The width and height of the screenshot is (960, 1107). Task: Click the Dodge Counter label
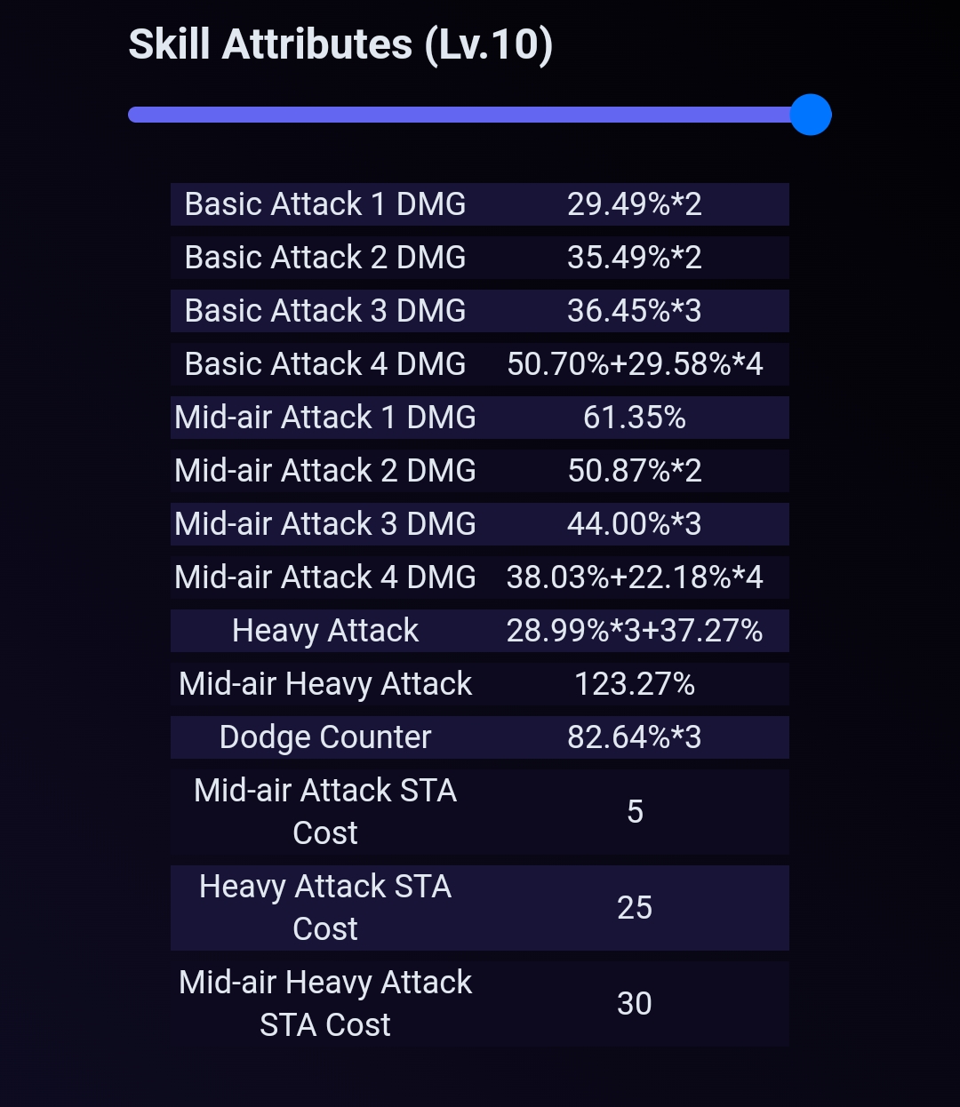click(325, 737)
